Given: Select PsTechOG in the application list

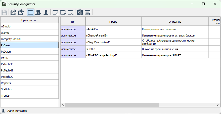Looking at the screenshot, I should (29, 77).
